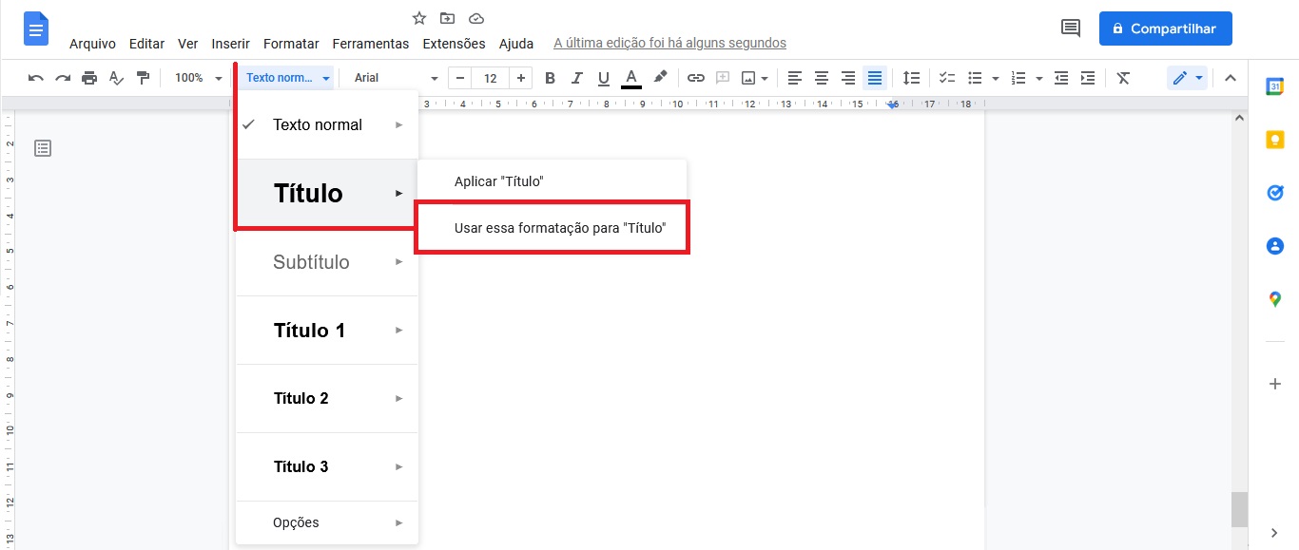1299x550 pixels.
Task: Open the Formatar menu
Action: pyautogui.click(x=291, y=44)
